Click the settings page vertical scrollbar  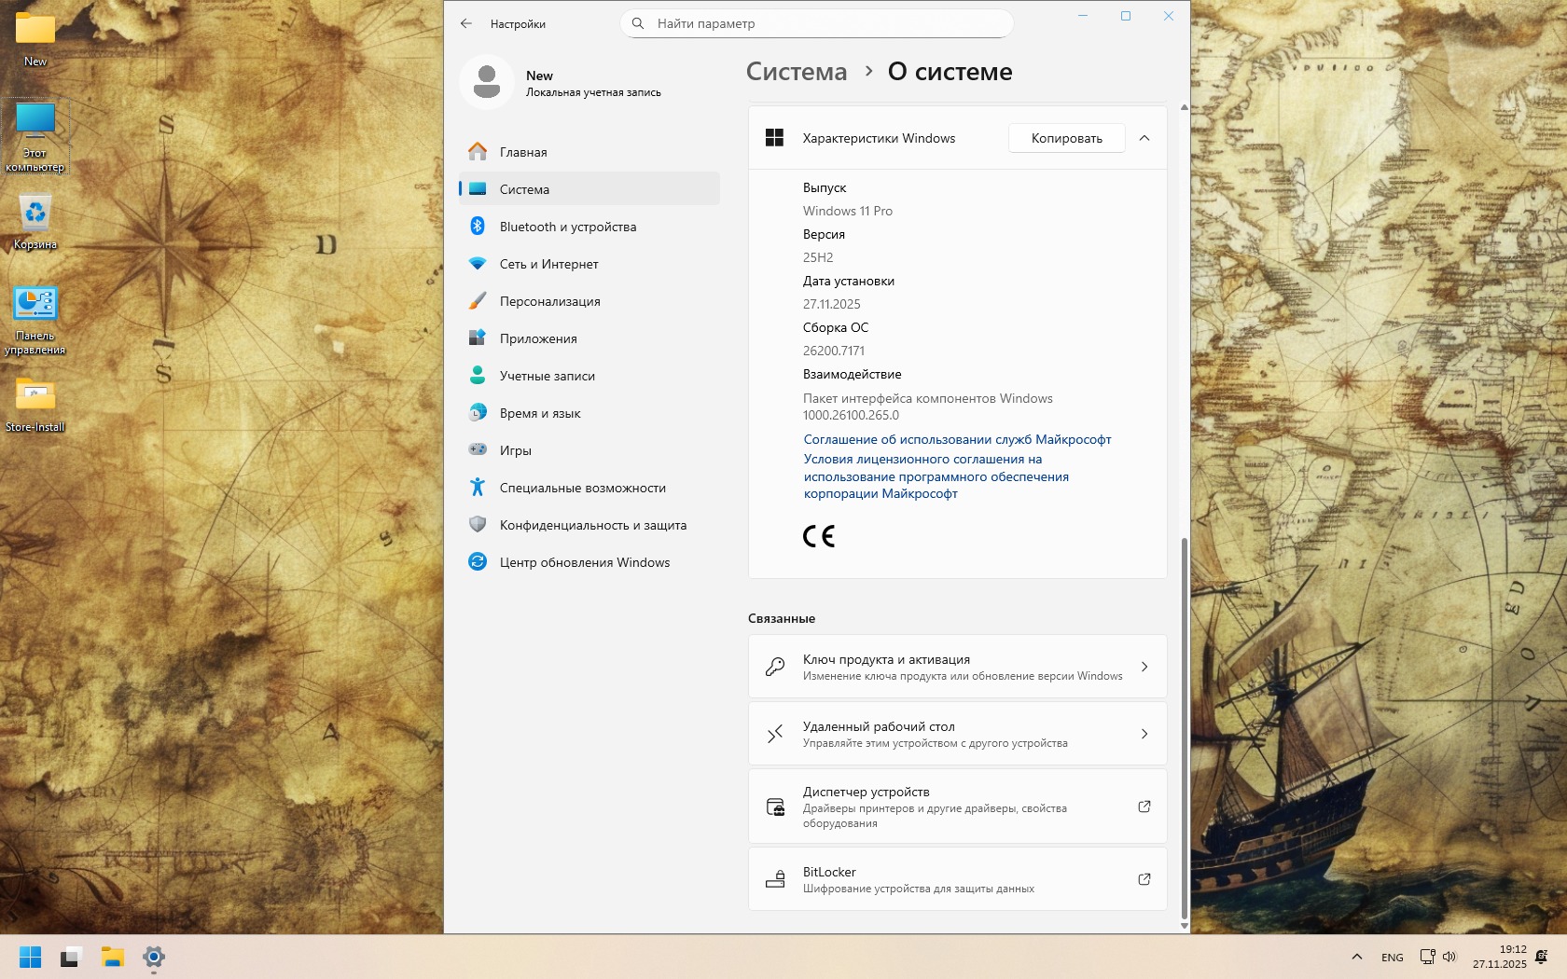coord(1185,727)
